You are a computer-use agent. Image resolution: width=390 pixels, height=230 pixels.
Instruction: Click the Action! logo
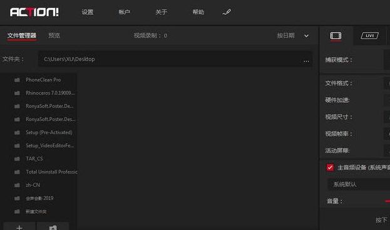tap(34, 12)
